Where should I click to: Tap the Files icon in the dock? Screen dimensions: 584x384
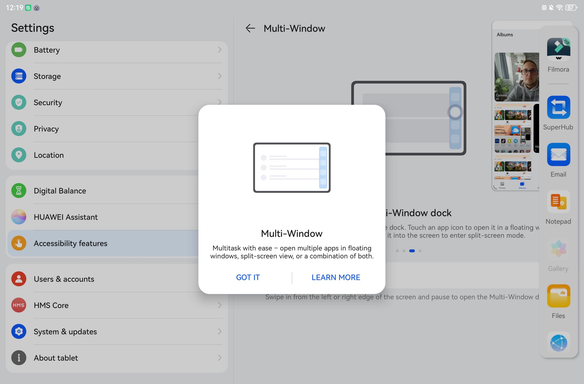[558, 296]
